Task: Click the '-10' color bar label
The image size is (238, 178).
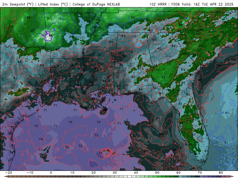Action: click(x=30, y=173)
